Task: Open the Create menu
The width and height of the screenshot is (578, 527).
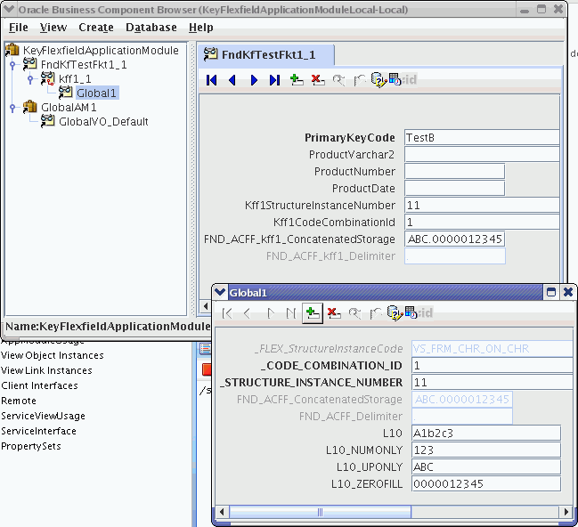Action: point(96,28)
